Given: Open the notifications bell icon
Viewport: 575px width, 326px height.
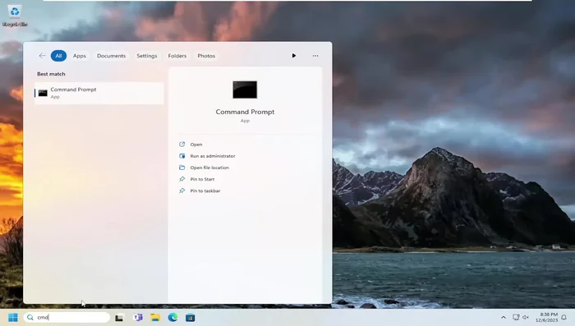Looking at the screenshot, I should [x=564, y=317].
